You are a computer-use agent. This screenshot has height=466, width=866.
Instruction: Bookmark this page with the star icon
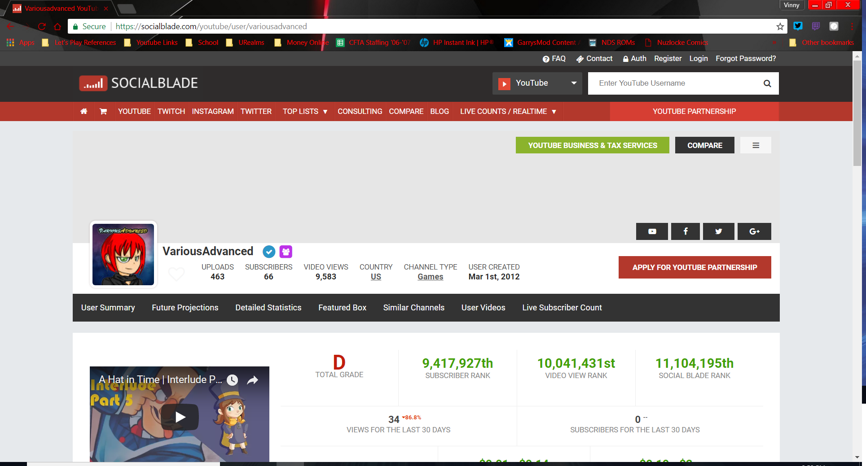780,26
